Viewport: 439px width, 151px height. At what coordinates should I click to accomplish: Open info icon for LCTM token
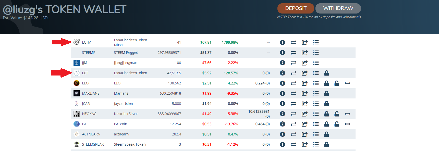(x=282, y=42)
